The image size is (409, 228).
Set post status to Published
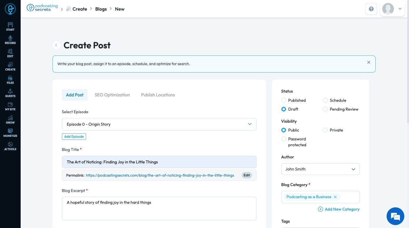pos(284,100)
